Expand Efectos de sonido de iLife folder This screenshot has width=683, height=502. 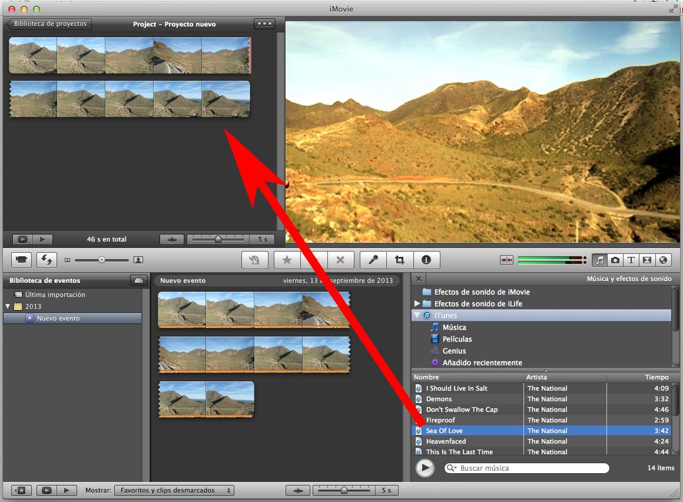point(417,303)
